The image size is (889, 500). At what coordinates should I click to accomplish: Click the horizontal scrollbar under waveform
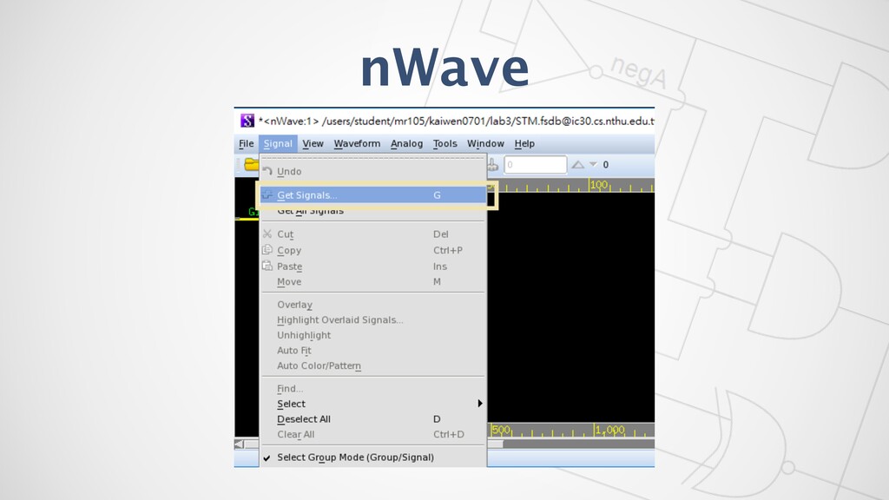click(570, 444)
